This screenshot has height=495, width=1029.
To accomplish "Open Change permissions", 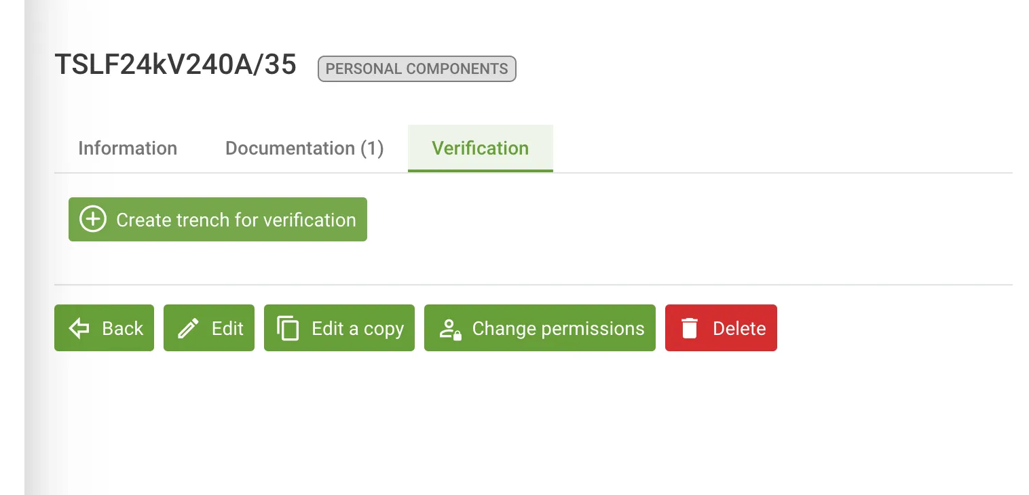I will point(539,328).
